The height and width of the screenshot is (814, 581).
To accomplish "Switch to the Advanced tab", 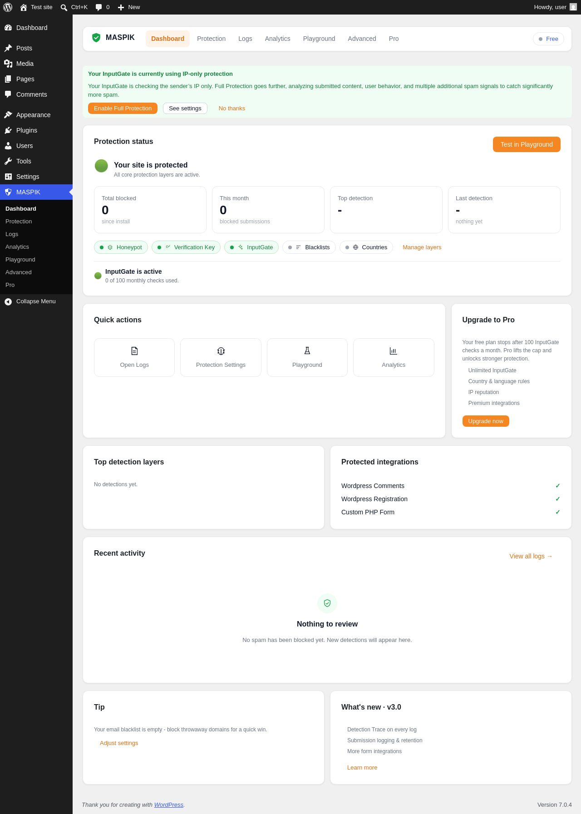I will click(362, 39).
